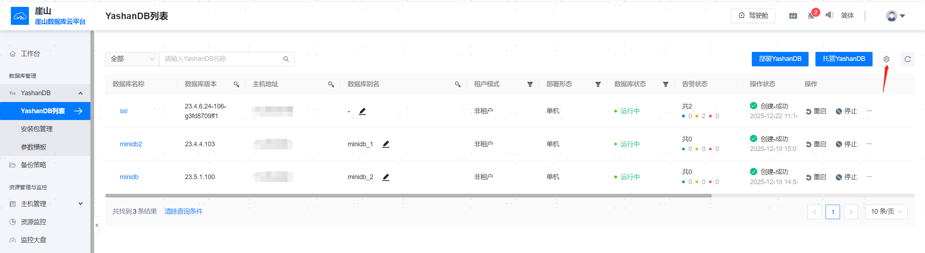Open the 全部 filter dropdown

(x=132, y=58)
